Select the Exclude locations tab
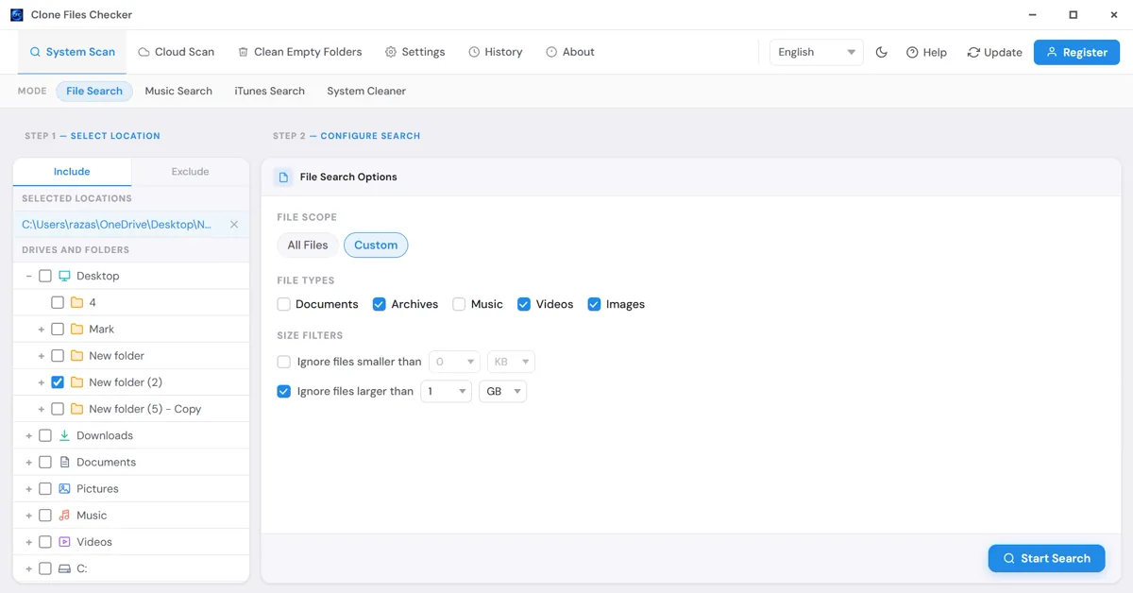This screenshot has width=1133, height=593. coord(190,172)
